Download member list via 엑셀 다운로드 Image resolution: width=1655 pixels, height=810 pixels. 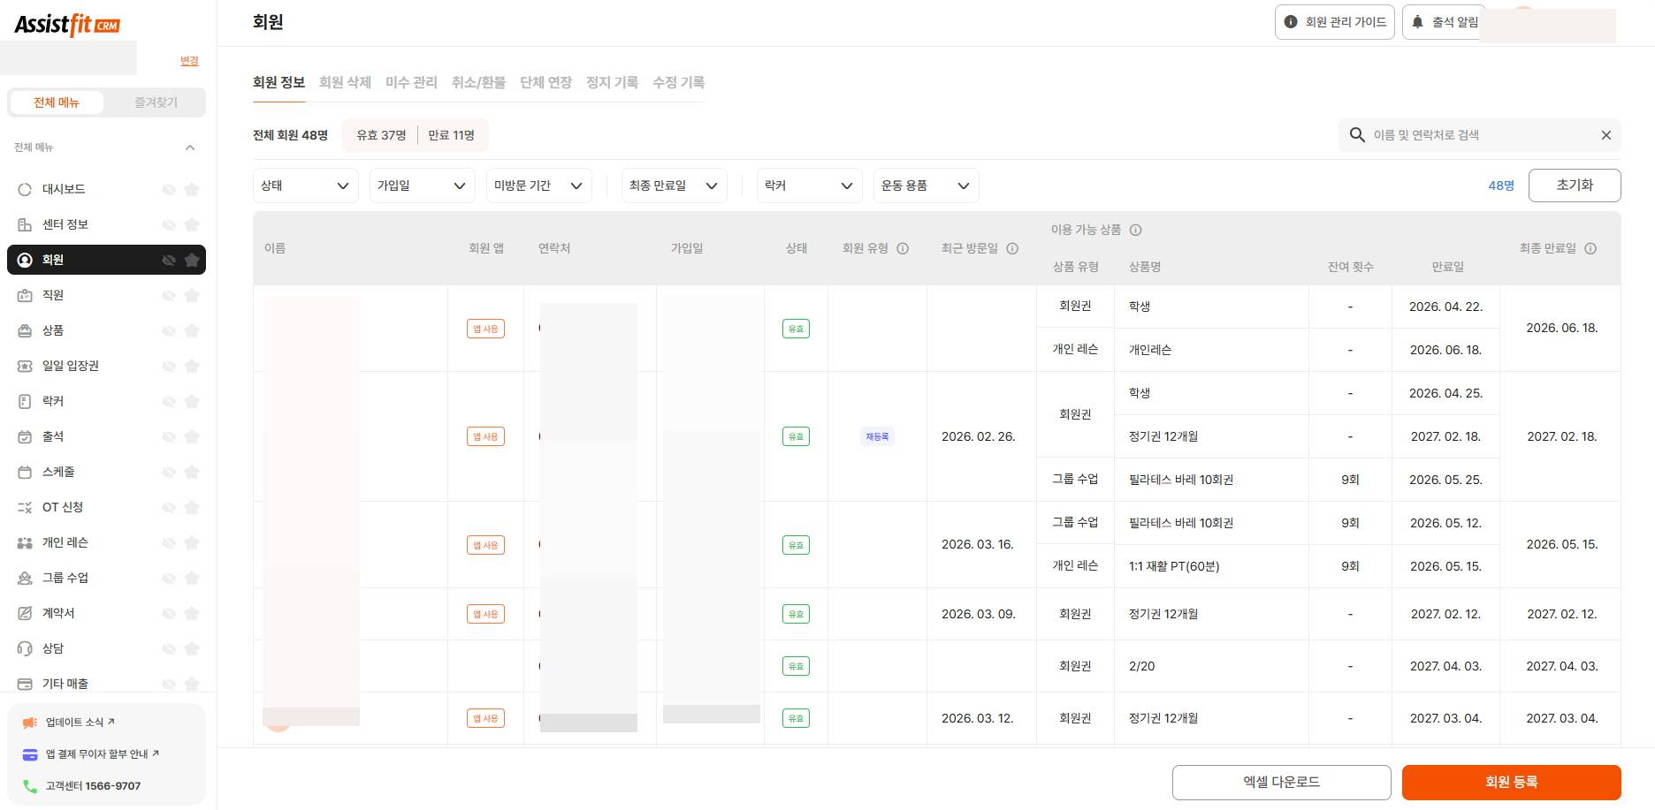pos(1281,782)
